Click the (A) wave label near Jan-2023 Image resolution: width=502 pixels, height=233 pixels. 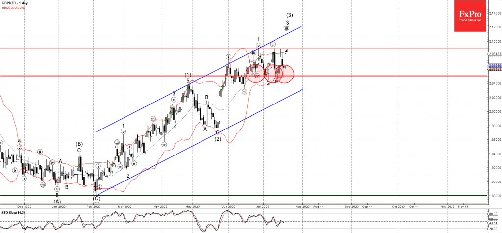point(57,201)
